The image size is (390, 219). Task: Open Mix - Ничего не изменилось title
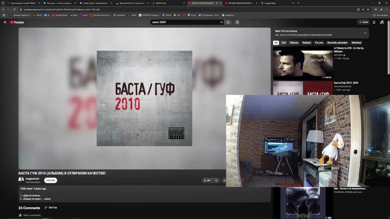tap(350, 189)
